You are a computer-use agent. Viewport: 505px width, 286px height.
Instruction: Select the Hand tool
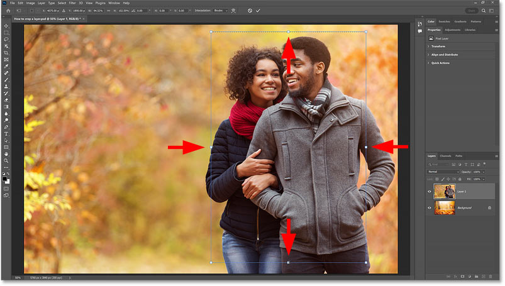click(6, 154)
